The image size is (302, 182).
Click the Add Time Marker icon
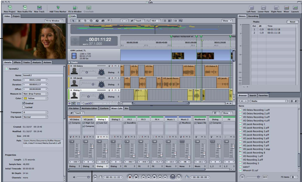(x=58, y=8)
